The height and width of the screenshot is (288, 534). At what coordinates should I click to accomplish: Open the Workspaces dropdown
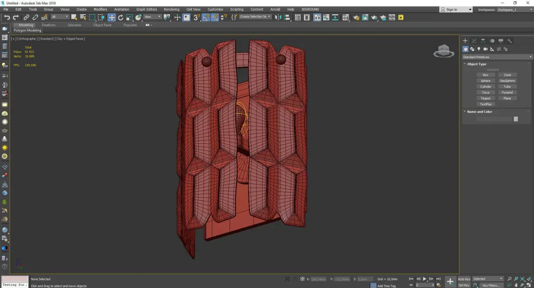point(514,9)
